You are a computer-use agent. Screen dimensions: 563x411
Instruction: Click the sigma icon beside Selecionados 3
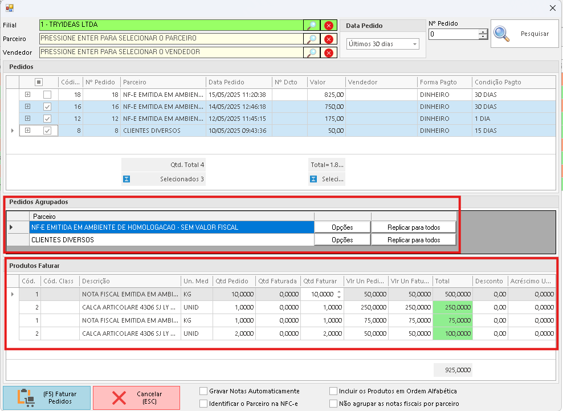click(127, 179)
